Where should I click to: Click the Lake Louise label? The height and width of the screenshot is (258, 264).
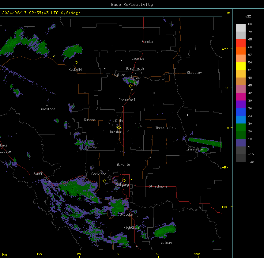coord(6,148)
